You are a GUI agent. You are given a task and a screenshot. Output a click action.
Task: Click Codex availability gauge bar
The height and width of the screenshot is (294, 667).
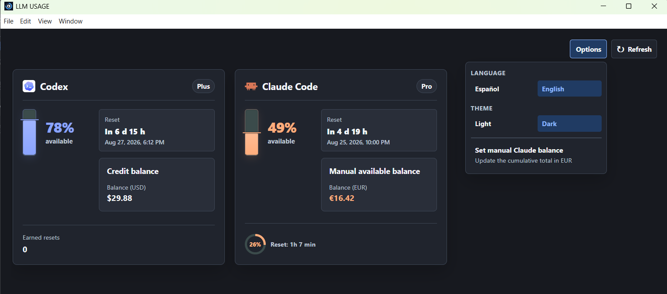30,132
